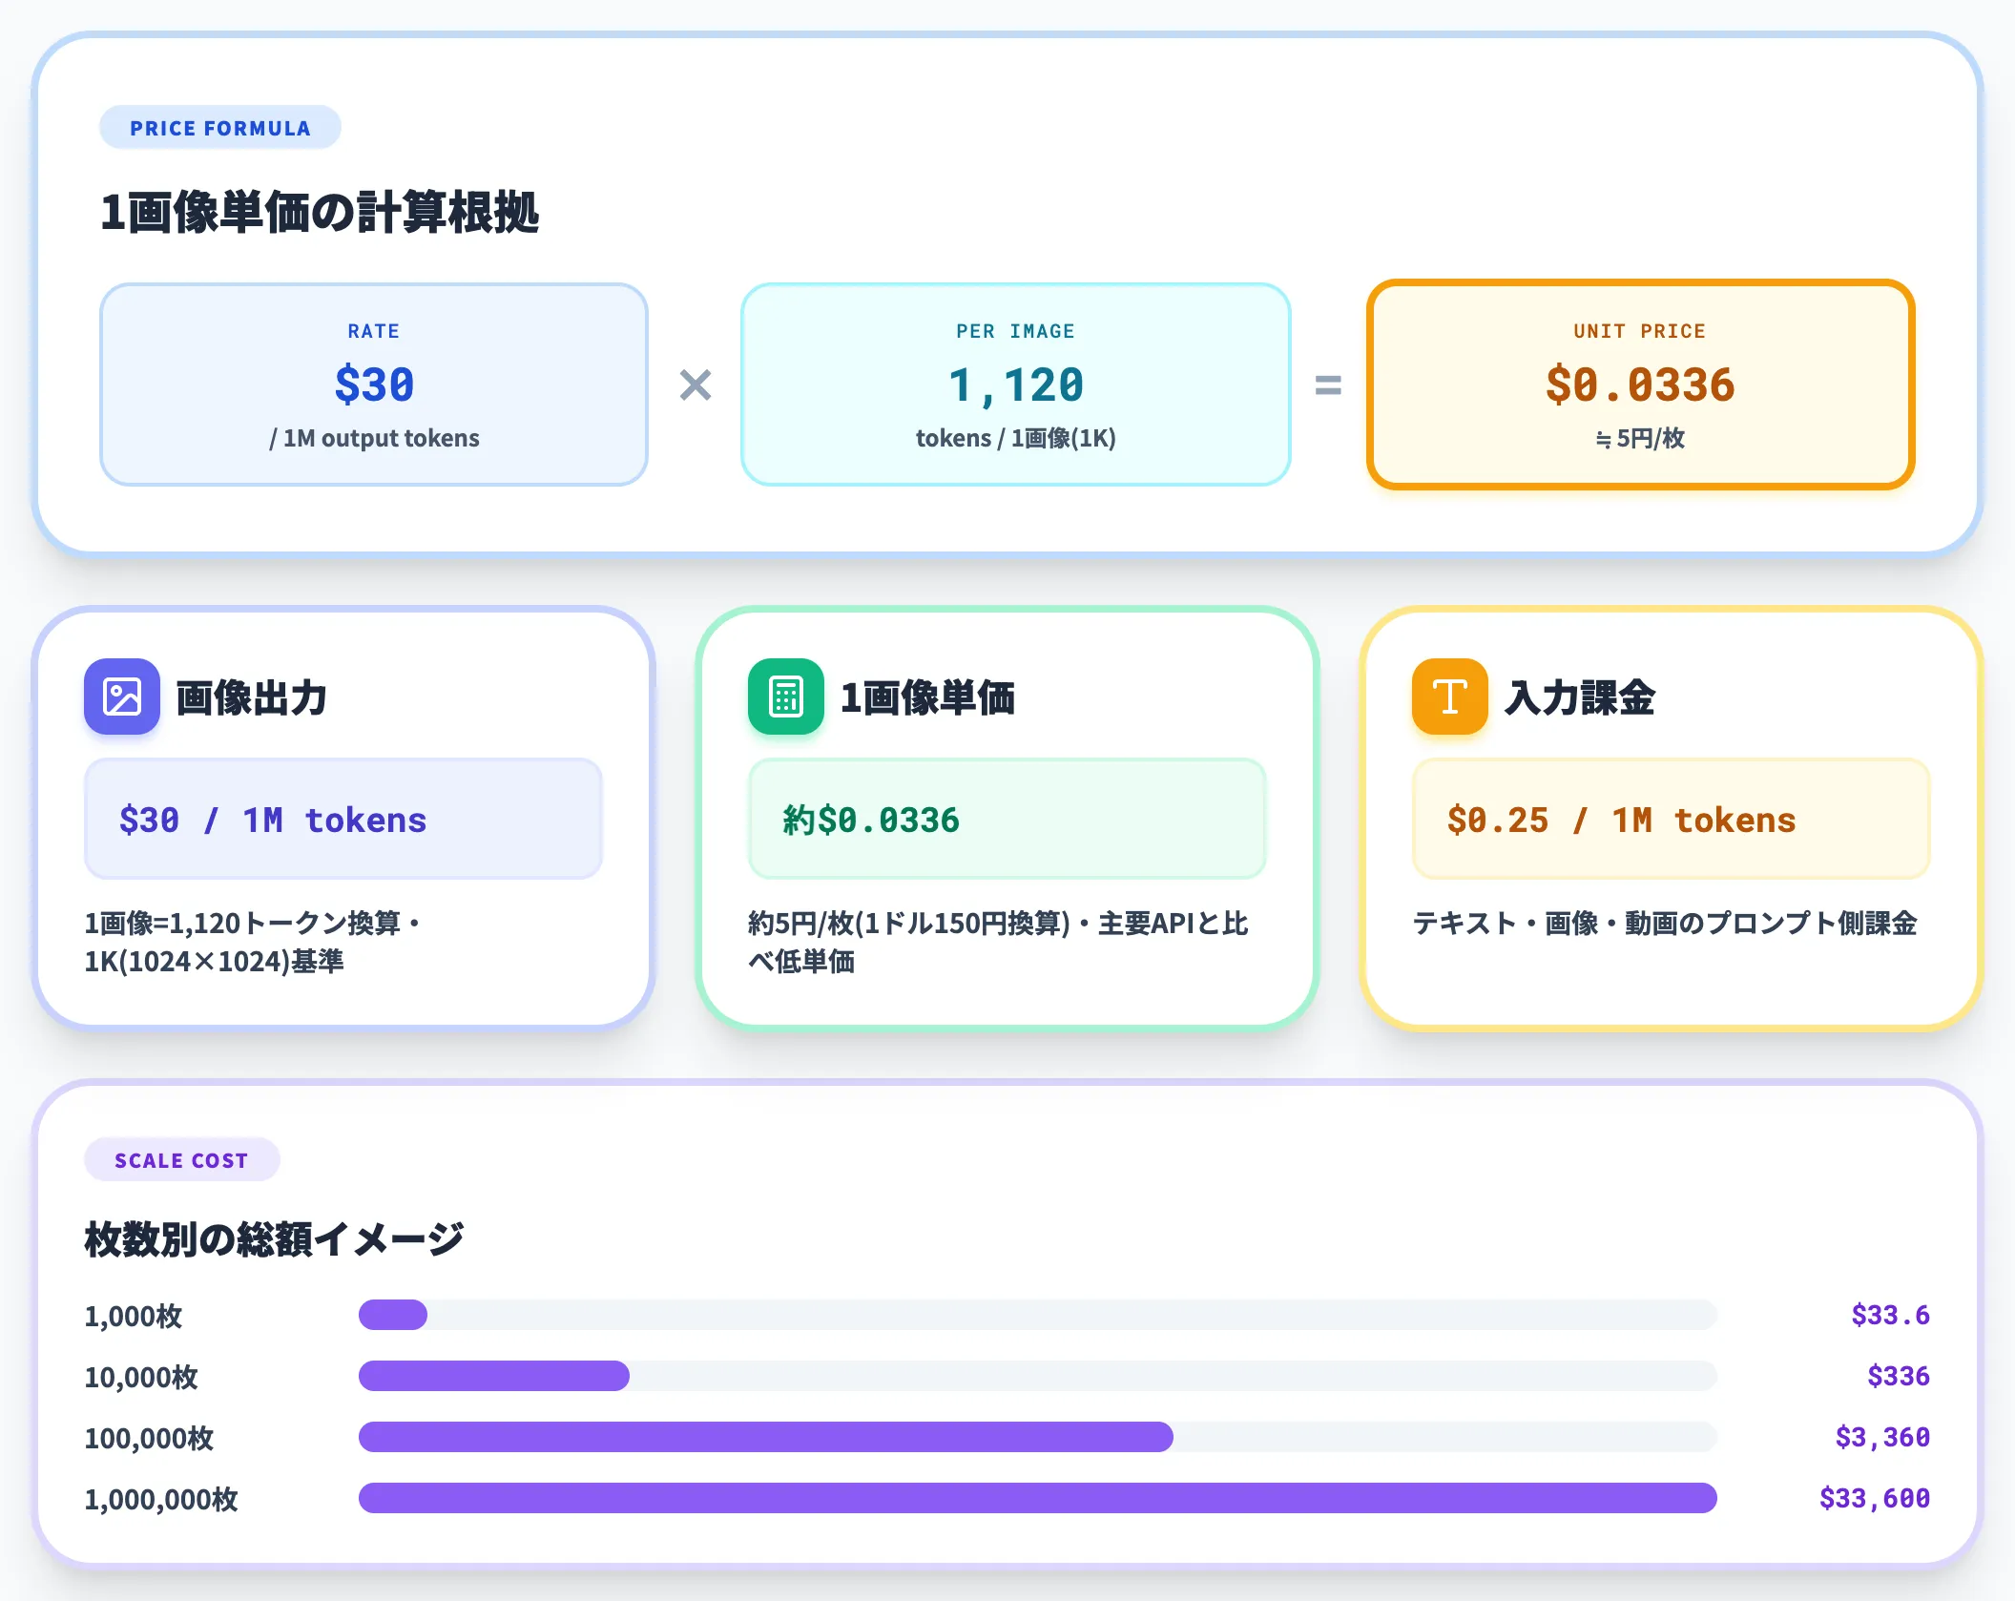
Task: Click the purple image output icon
Action: pyautogui.click(x=121, y=697)
